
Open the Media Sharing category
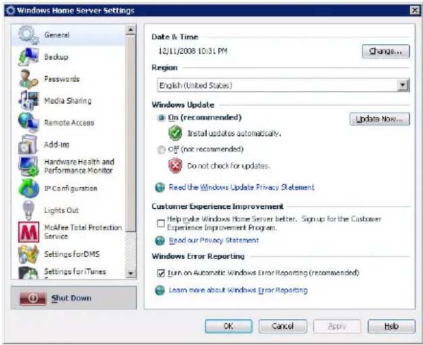(x=68, y=101)
